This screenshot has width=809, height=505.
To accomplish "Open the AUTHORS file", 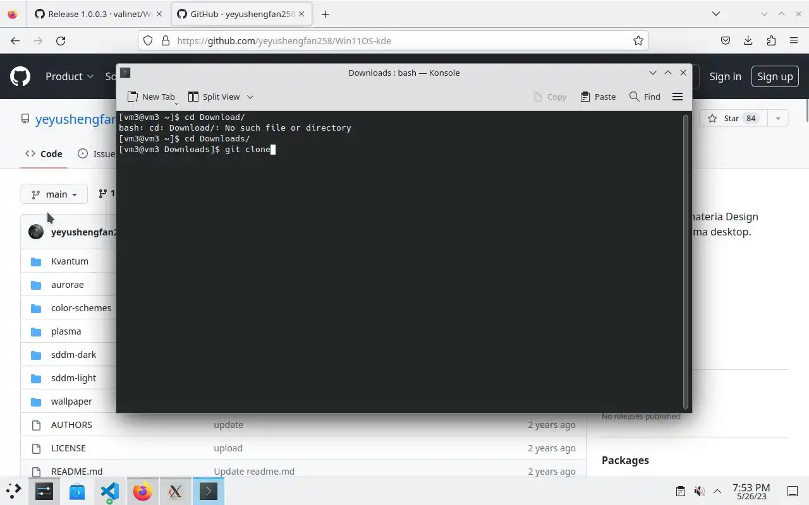I will pos(71,425).
